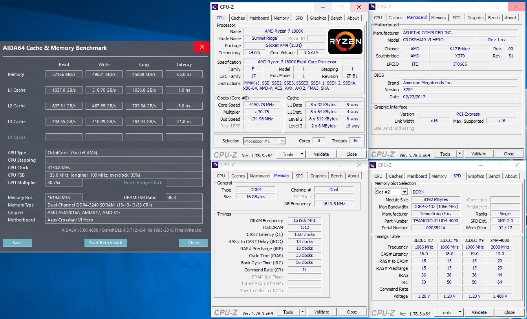Click SPD module size 8192 MBytes
The width and height of the screenshot is (527, 319).
pos(435,199)
